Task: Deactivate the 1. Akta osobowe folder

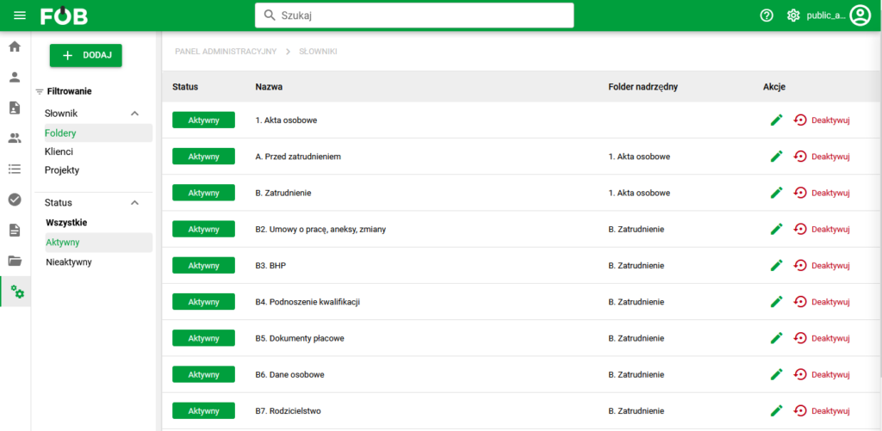Action: pos(822,120)
